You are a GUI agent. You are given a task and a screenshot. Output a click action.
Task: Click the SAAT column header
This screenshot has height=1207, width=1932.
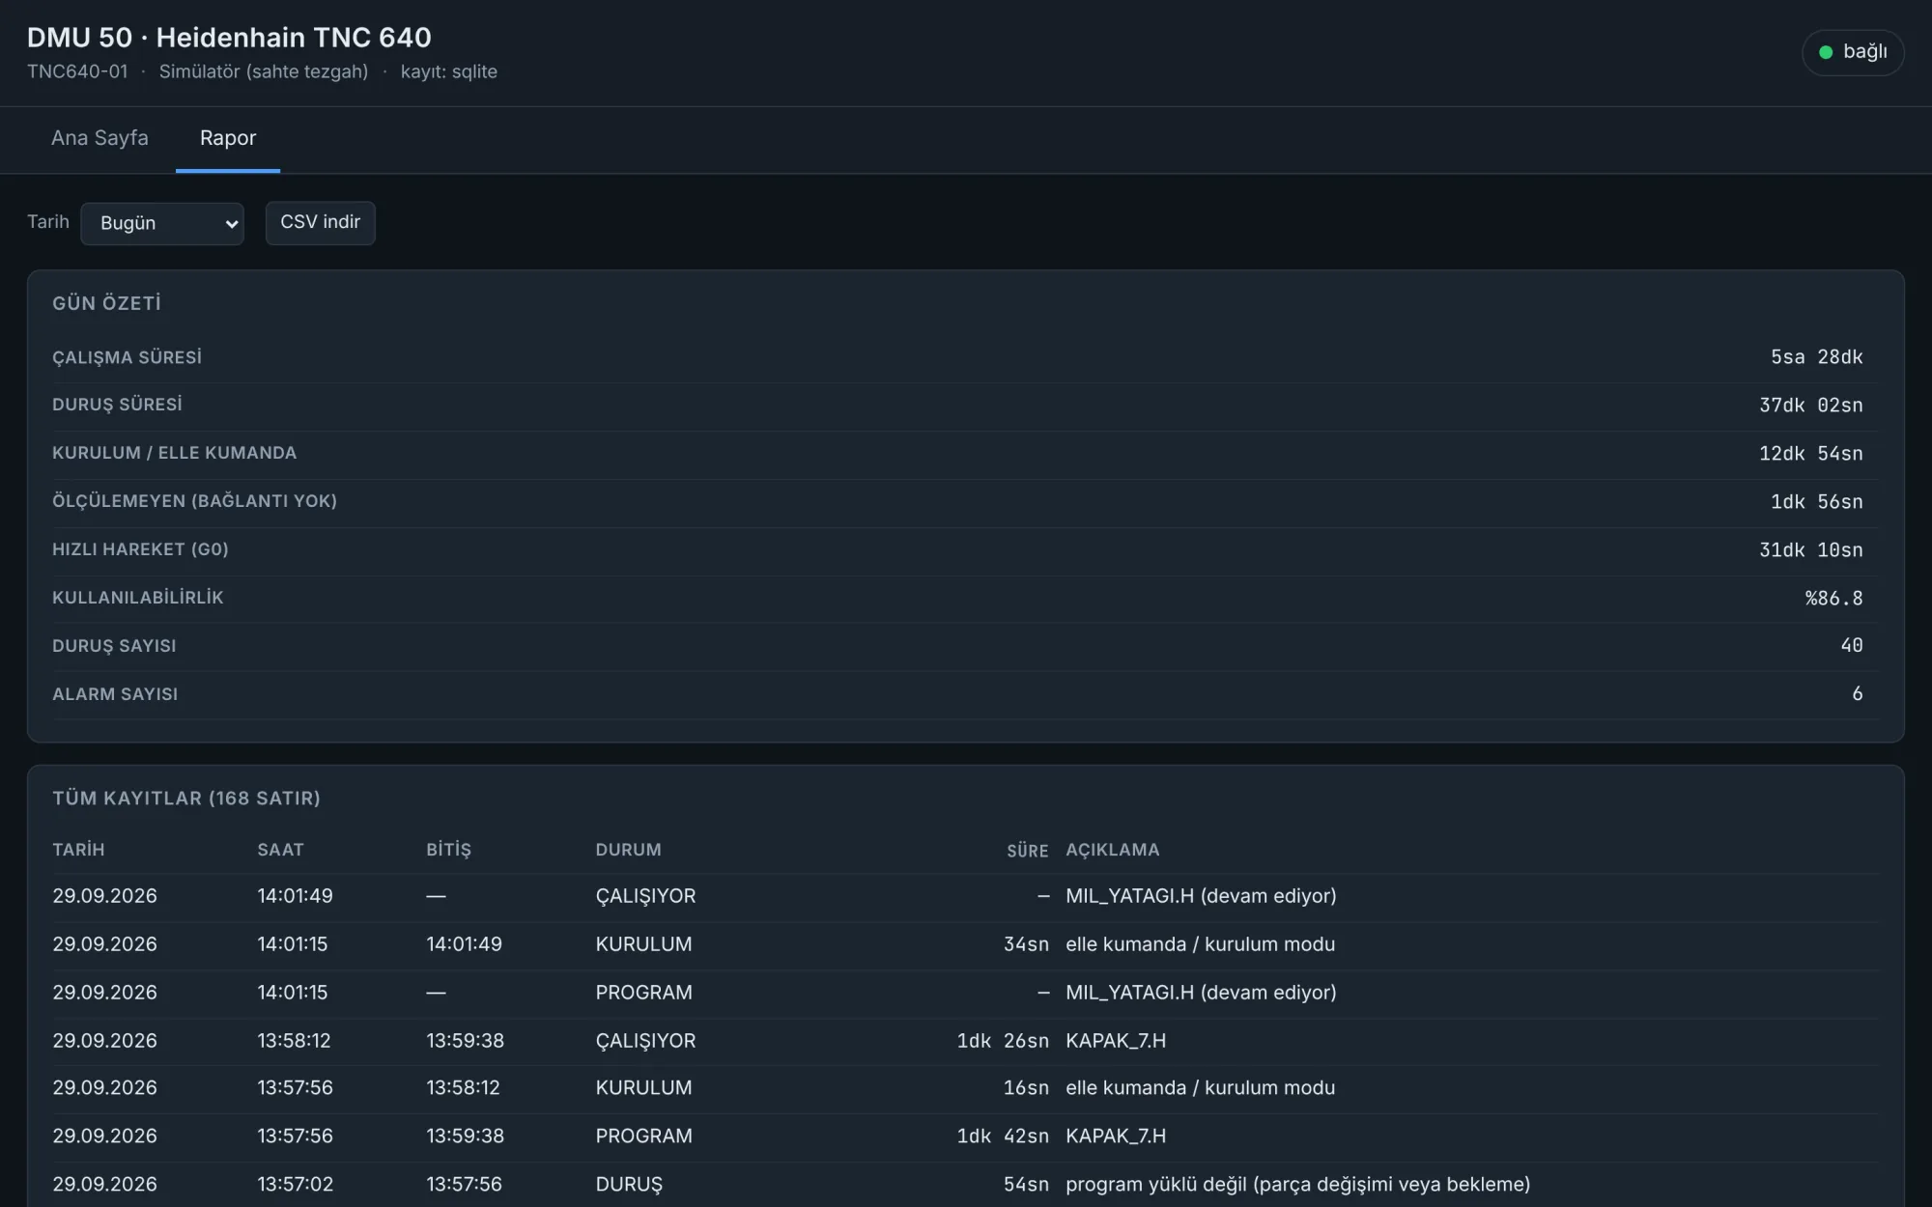280,850
